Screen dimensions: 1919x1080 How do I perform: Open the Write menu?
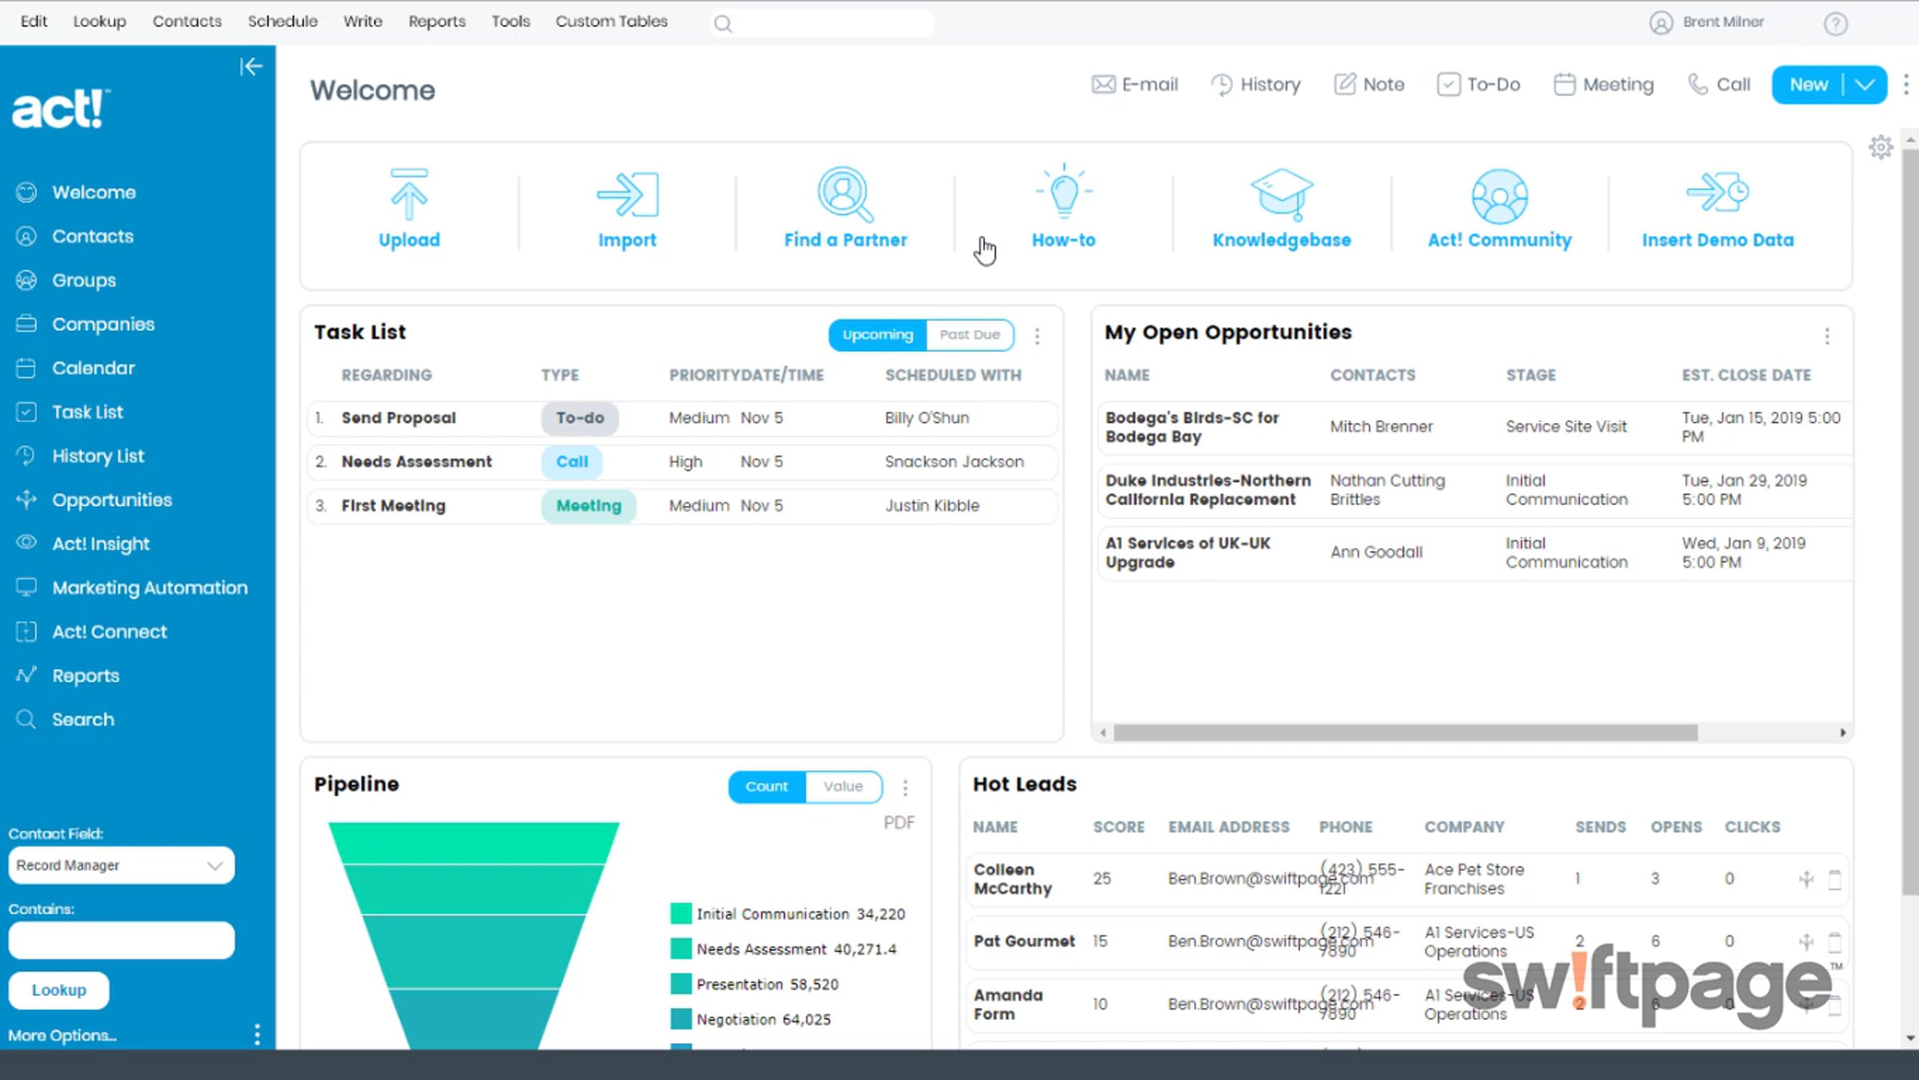point(363,22)
